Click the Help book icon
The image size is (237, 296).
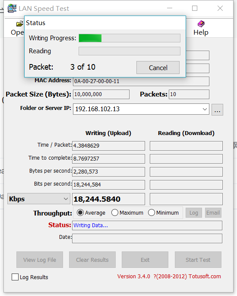pyautogui.click(x=201, y=24)
